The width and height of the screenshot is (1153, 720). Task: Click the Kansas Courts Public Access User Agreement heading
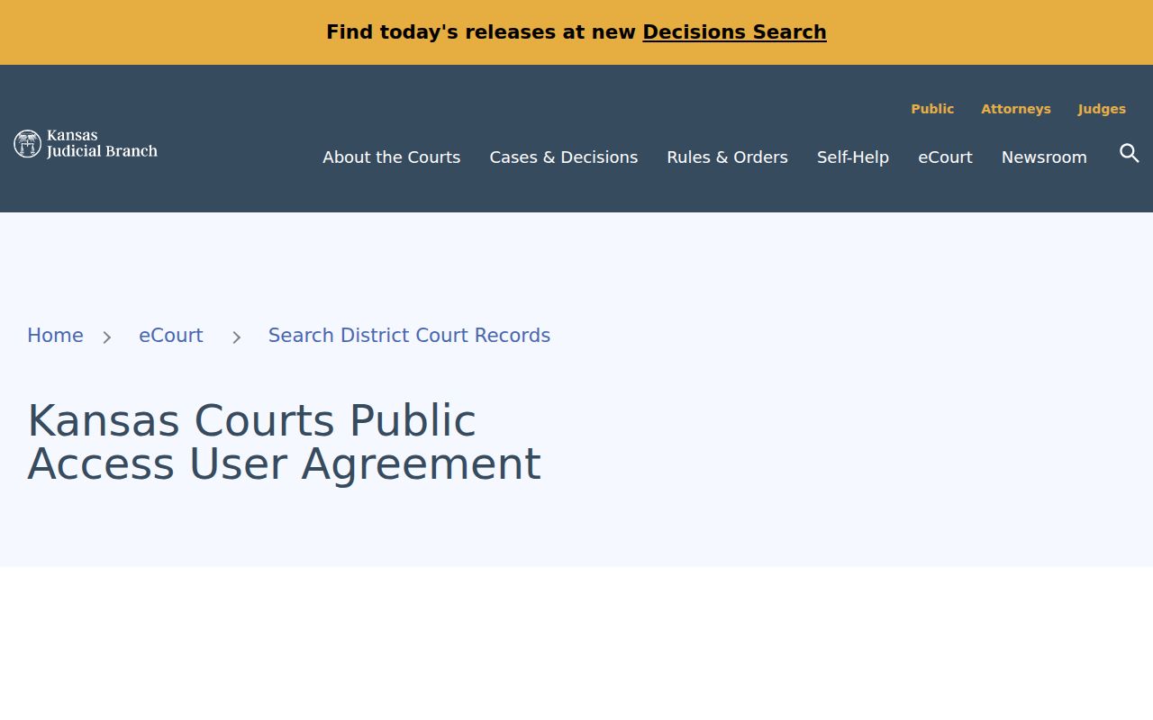coord(284,443)
